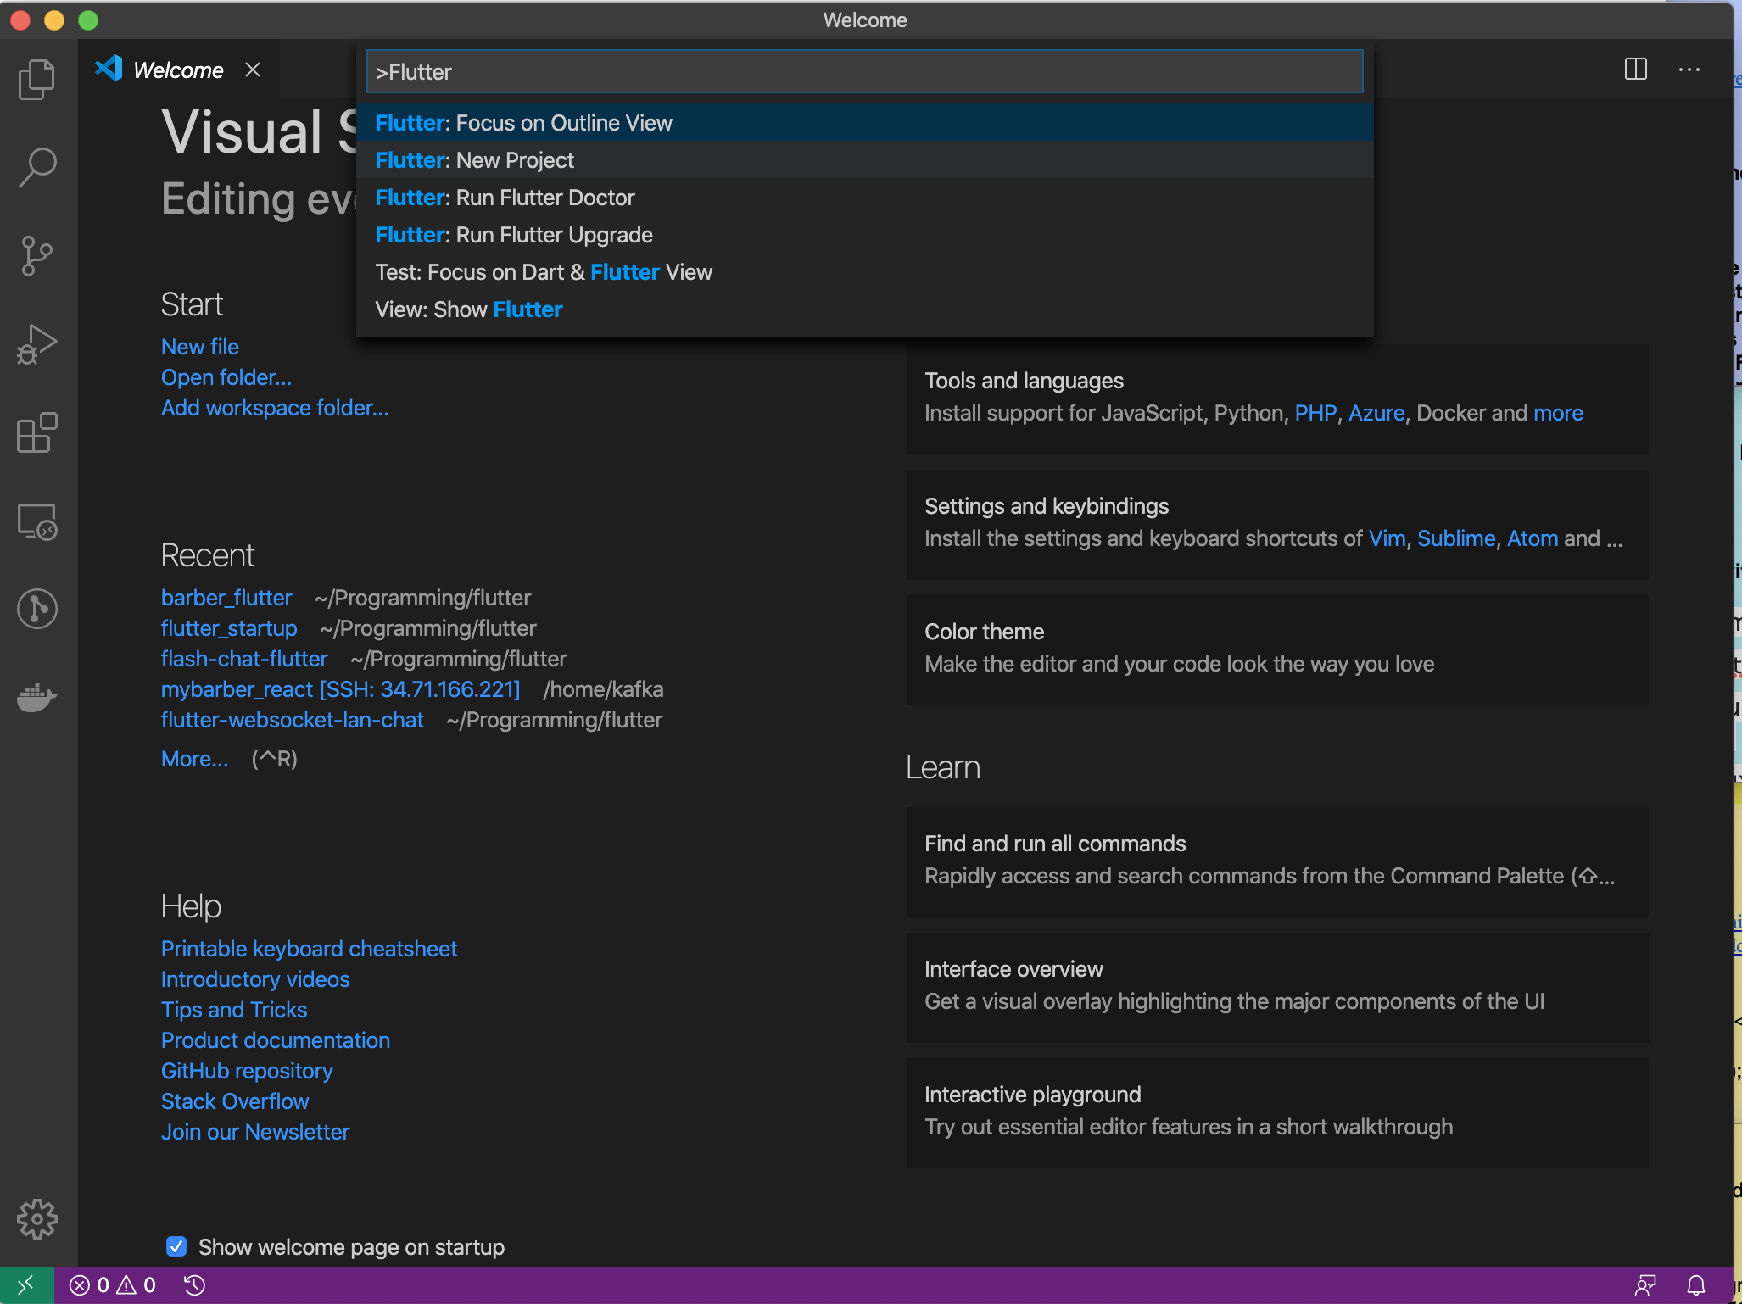The width and height of the screenshot is (1742, 1304).
Task: Open the Manage gear menu
Action: click(x=37, y=1218)
